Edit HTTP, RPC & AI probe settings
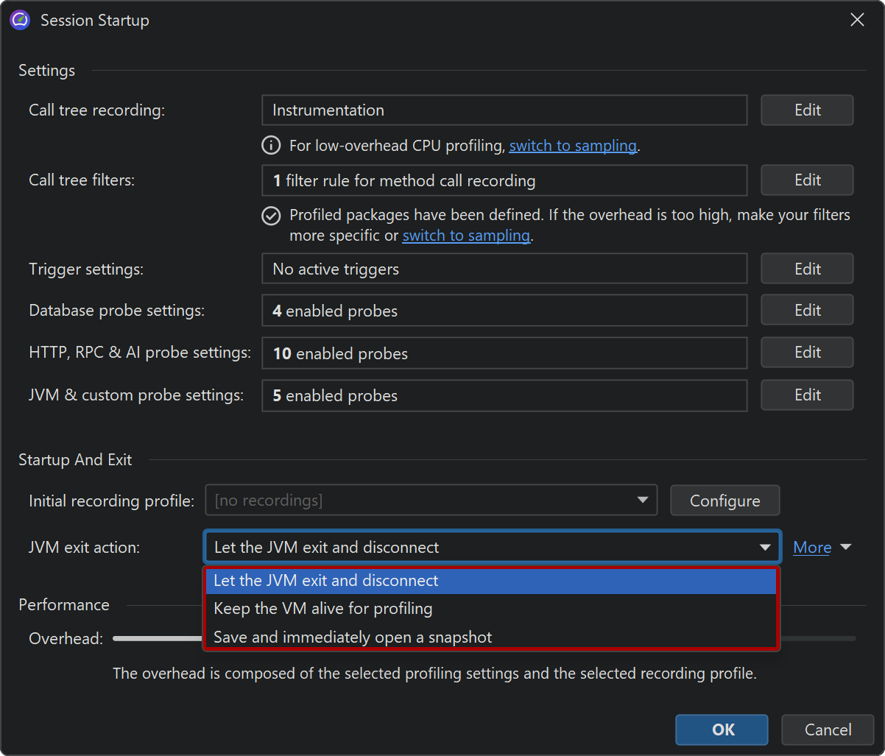 [807, 353]
